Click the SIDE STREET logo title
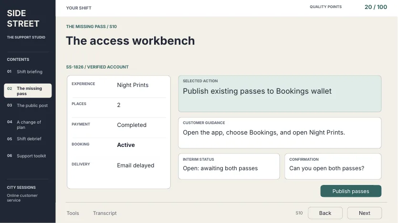This screenshot has width=398, height=223. (x=23, y=19)
